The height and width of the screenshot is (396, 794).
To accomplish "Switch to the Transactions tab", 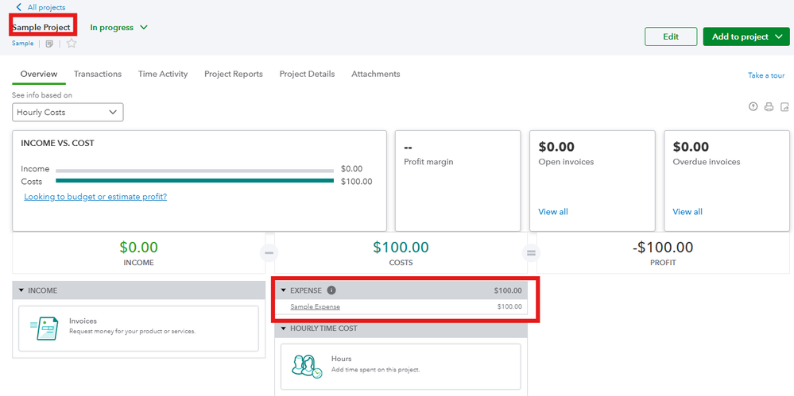I will [x=98, y=74].
